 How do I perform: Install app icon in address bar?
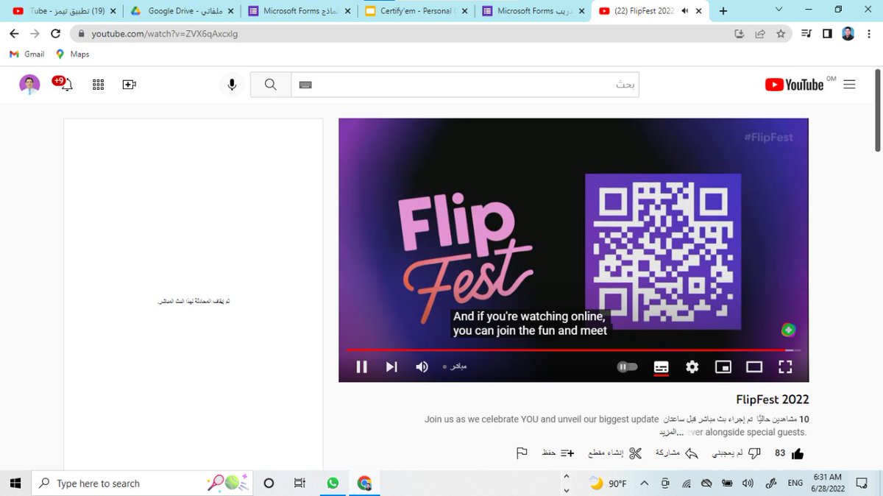click(x=740, y=34)
